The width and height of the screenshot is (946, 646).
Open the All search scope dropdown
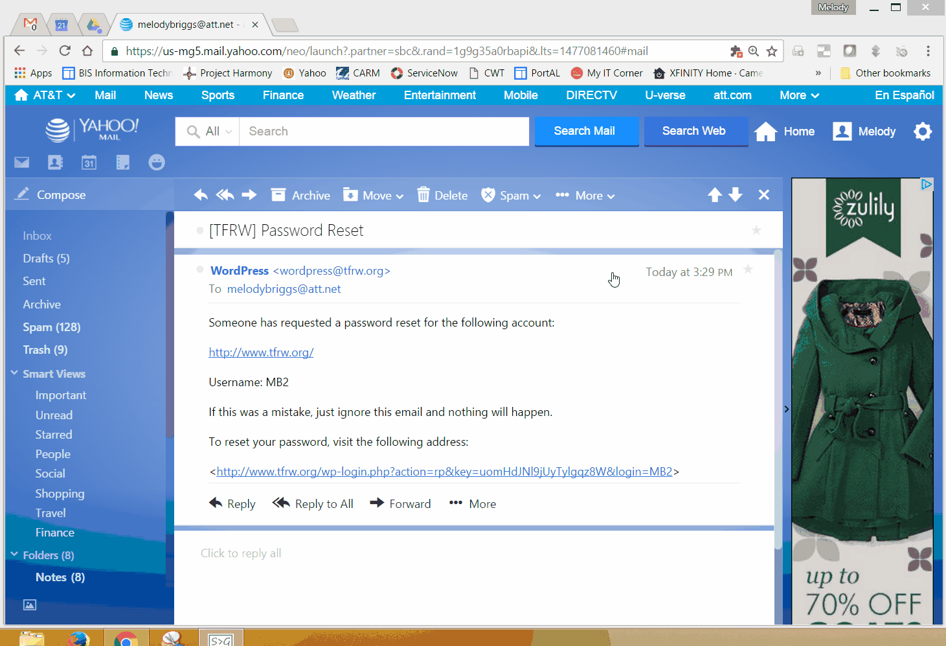209,132
